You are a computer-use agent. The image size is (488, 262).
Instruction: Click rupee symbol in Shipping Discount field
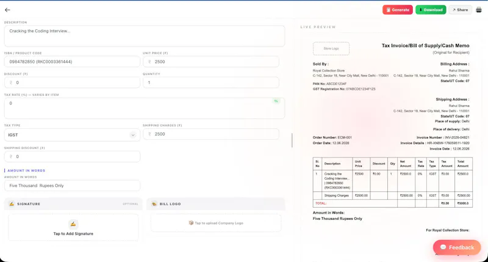point(11,156)
